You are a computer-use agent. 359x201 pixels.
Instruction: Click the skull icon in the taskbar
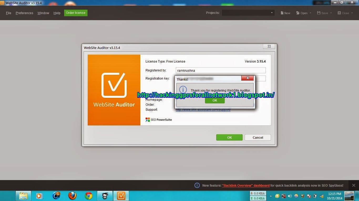coord(105,196)
